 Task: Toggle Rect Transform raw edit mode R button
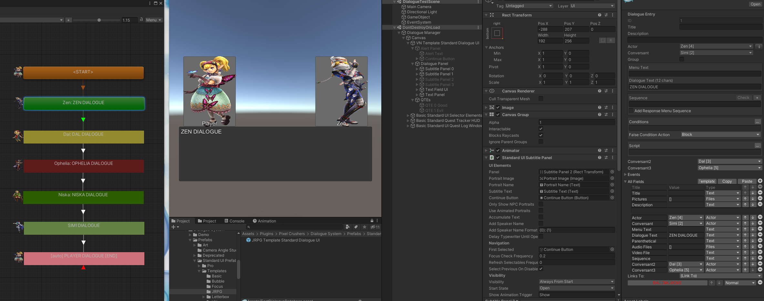coord(611,41)
